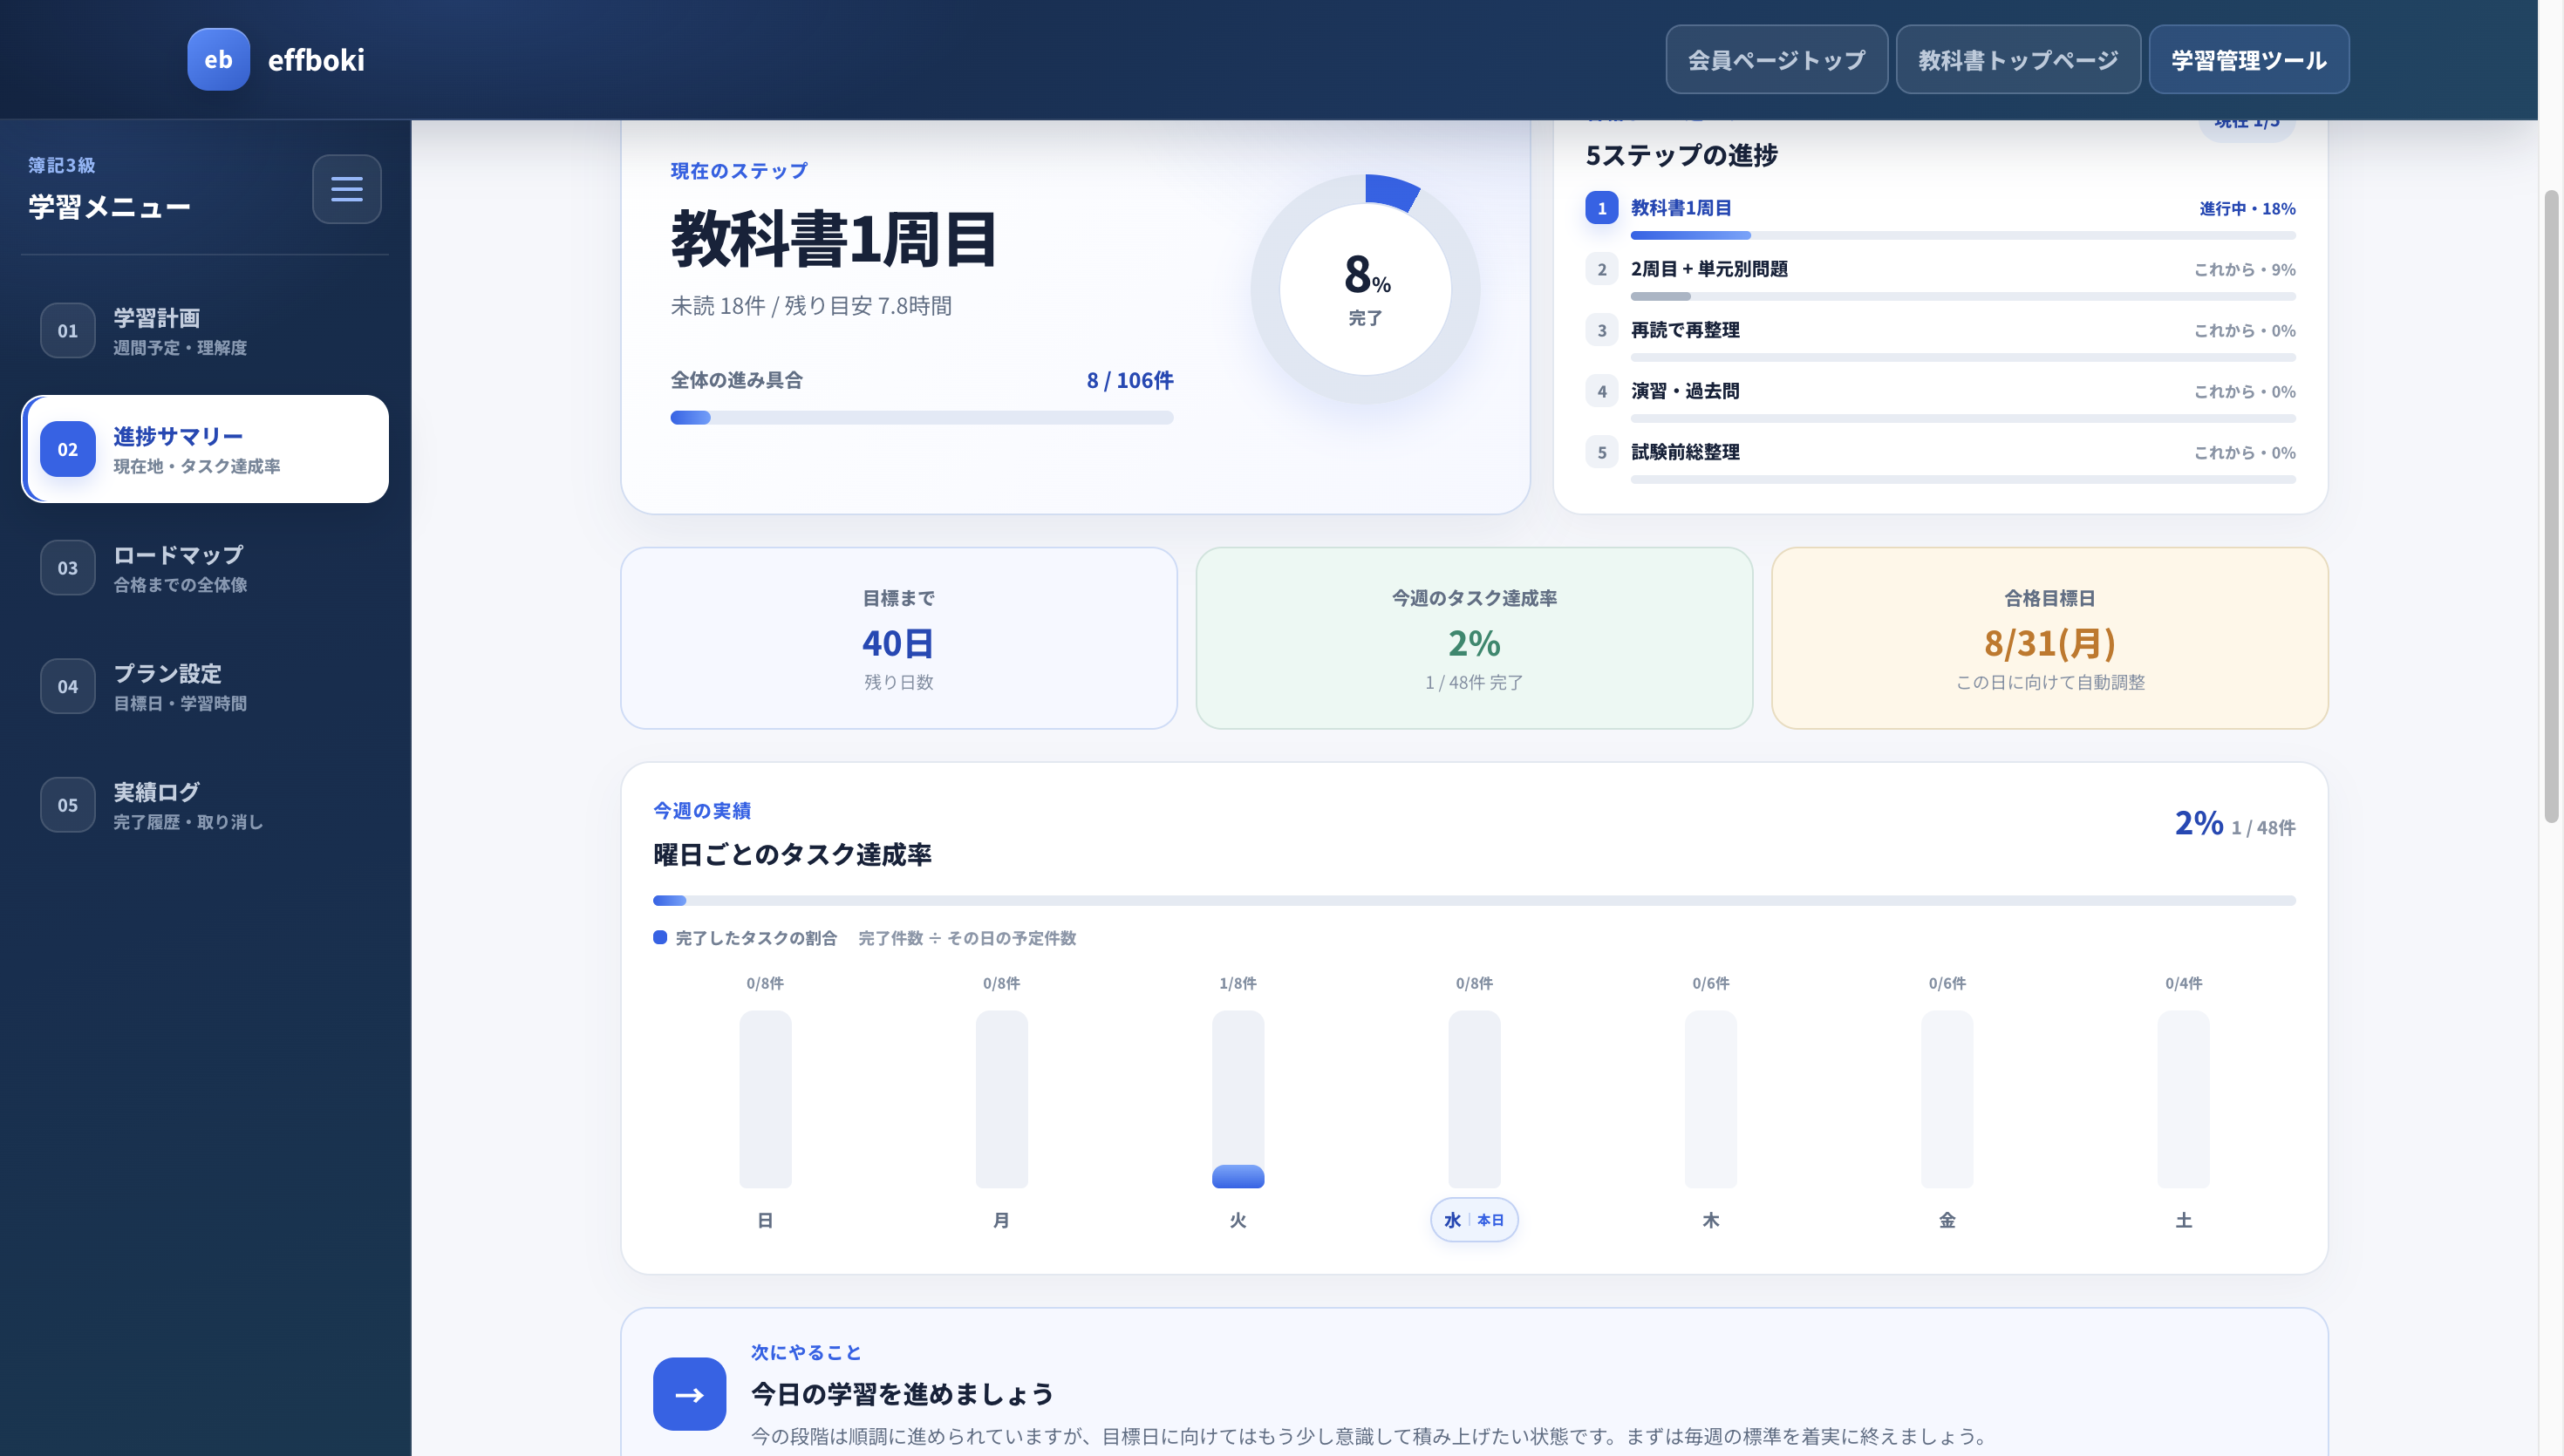Click the 現在のステップ label
Screen dimensions: 2564x1456
pyautogui.click(x=739, y=171)
